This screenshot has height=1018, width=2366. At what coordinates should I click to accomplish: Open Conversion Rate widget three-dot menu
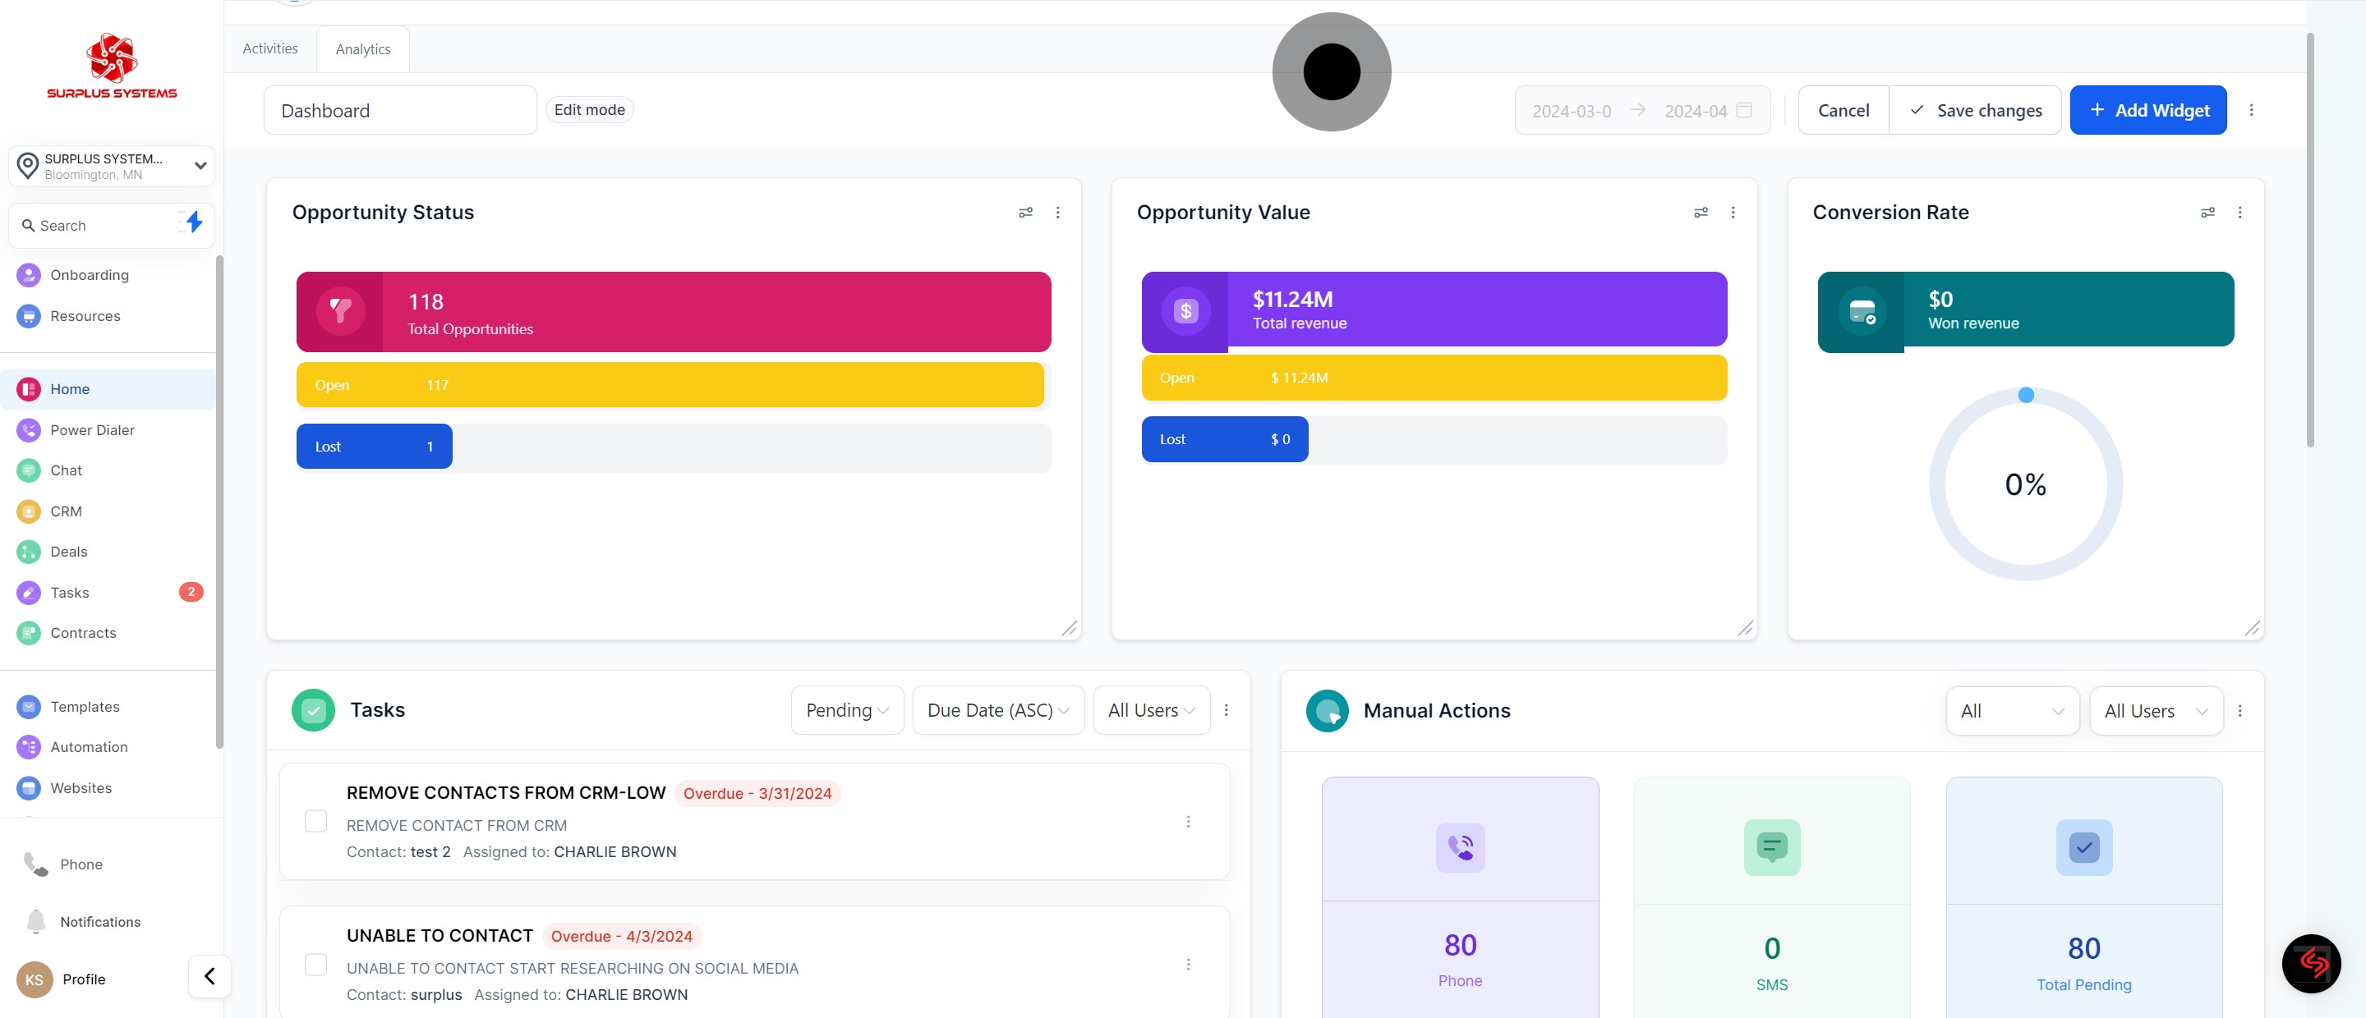coord(2239,212)
